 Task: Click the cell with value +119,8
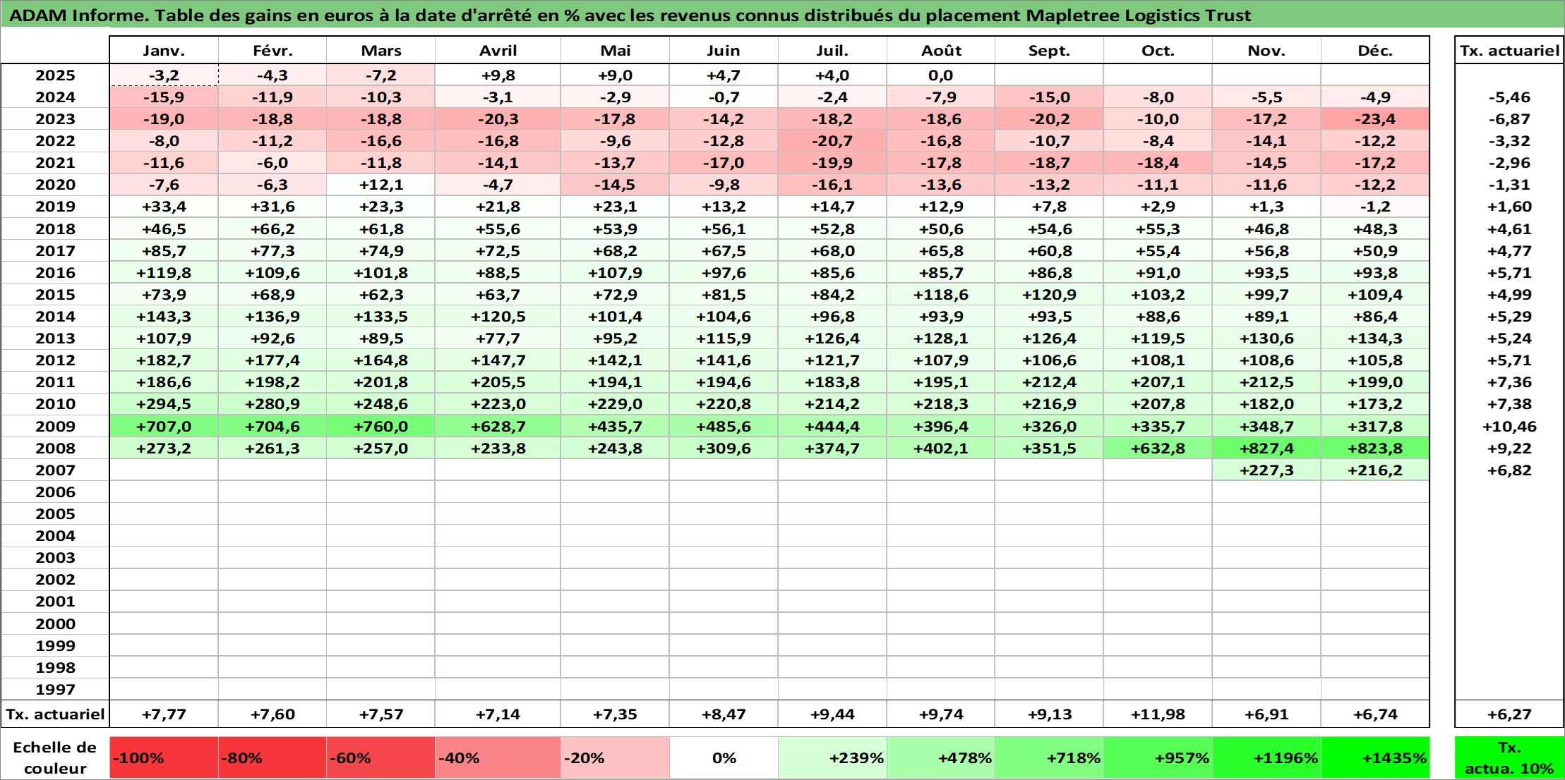pyautogui.click(x=164, y=272)
